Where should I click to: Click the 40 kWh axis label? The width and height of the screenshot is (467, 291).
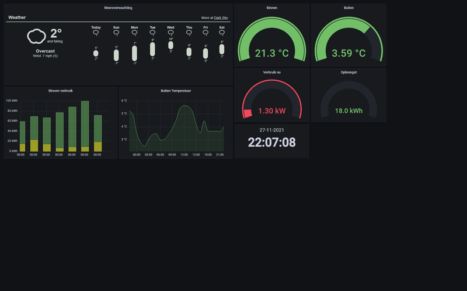pyautogui.click(x=12, y=131)
